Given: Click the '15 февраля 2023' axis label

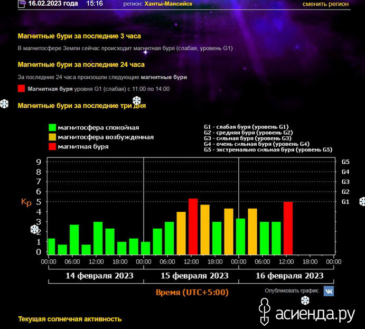Looking at the screenshot, I should coord(194,276).
